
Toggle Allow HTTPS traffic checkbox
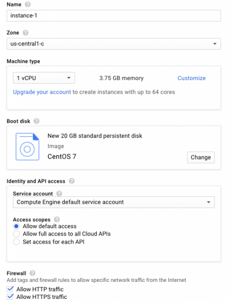pyautogui.click(x=10, y=296)
